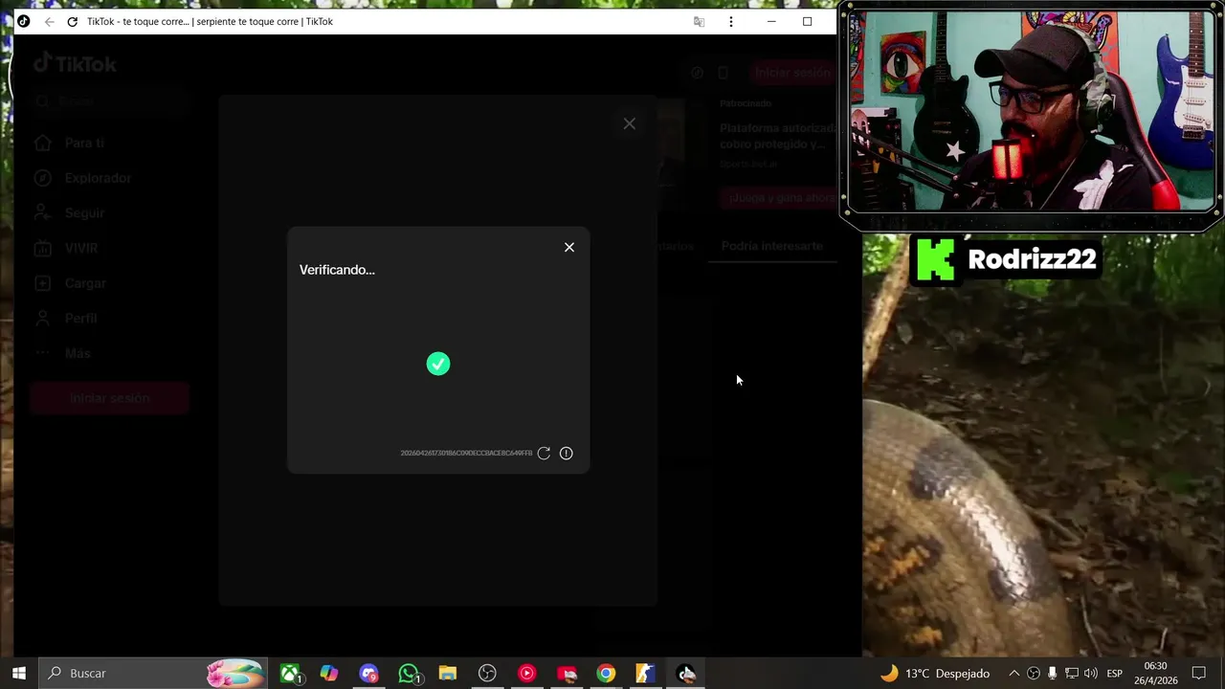Click the Perfil person icon
The image size is (1225, 689).
(42, 318)
